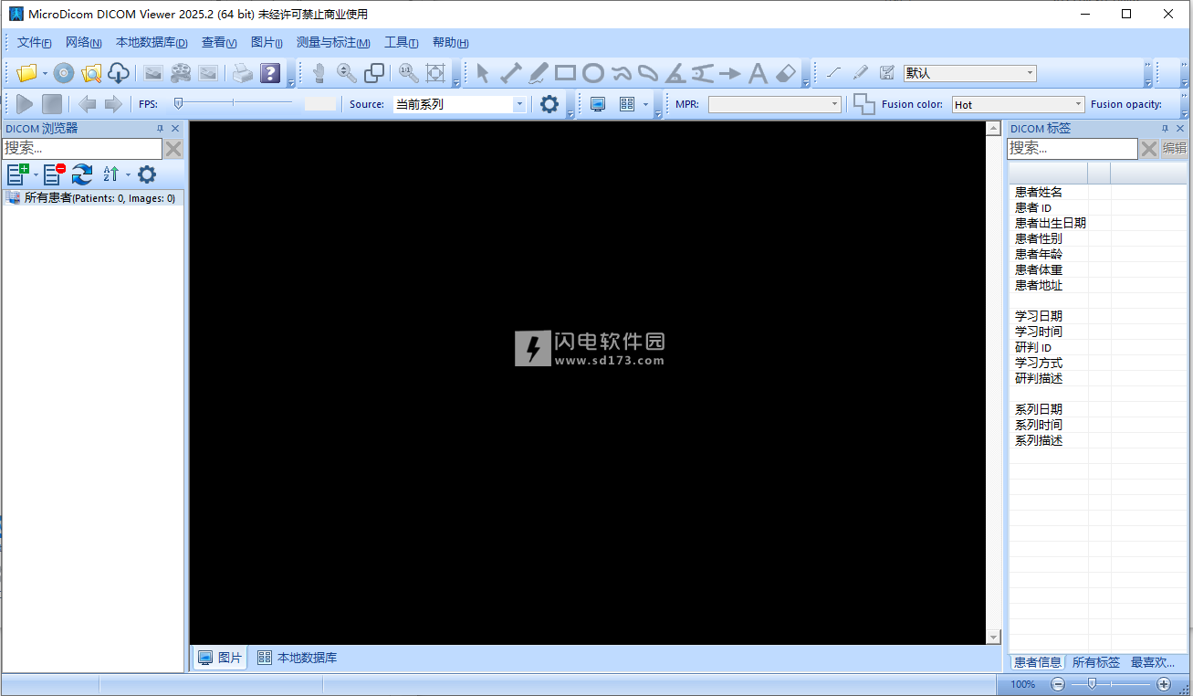This screenshot has width=1193, height=696.
Task: Open the Source combo box showing 当前系列
Action: click(460, 104)
